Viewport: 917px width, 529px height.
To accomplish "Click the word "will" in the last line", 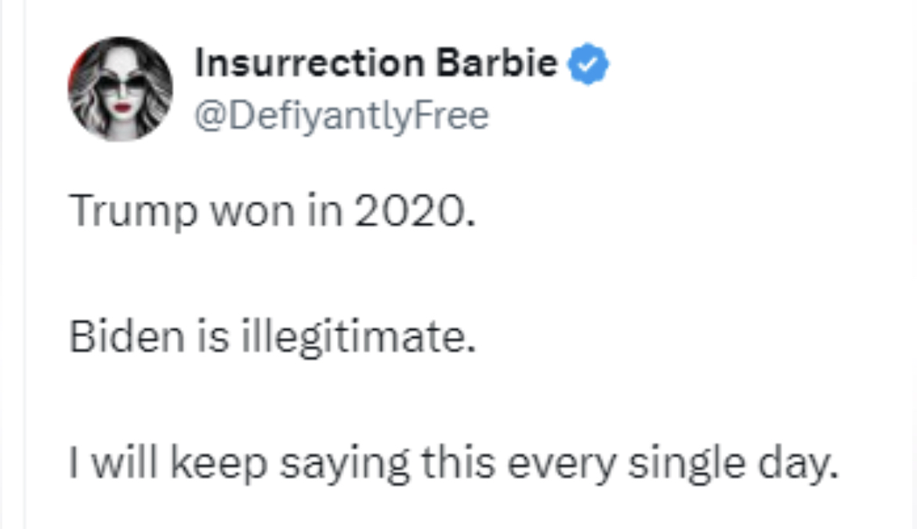I will coord(125,466).
